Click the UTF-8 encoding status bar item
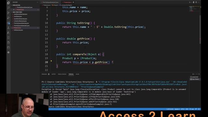Screen dimensions: 208x117 [183, 109]
